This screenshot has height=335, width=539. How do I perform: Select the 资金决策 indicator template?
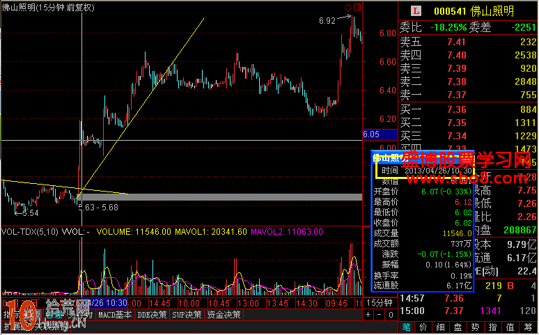(x=224, y=315)
